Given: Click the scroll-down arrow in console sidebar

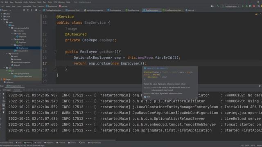Looking at the screenshot, I should click(x=3, y=98).
